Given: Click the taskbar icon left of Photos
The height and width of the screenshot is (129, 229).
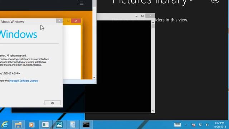Looking at the screenshot, I should pos(45,125).
